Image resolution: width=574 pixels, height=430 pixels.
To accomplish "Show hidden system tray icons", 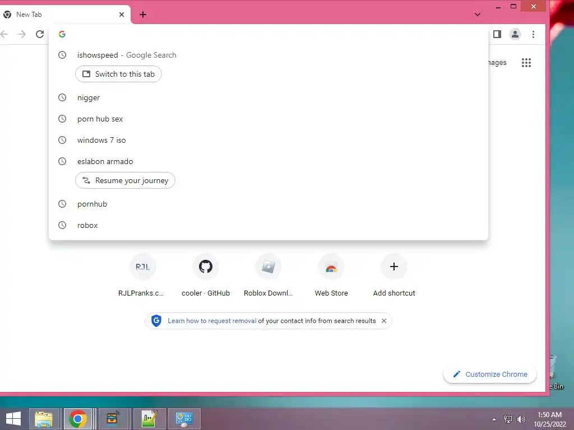I will click(x=494, y=419).
